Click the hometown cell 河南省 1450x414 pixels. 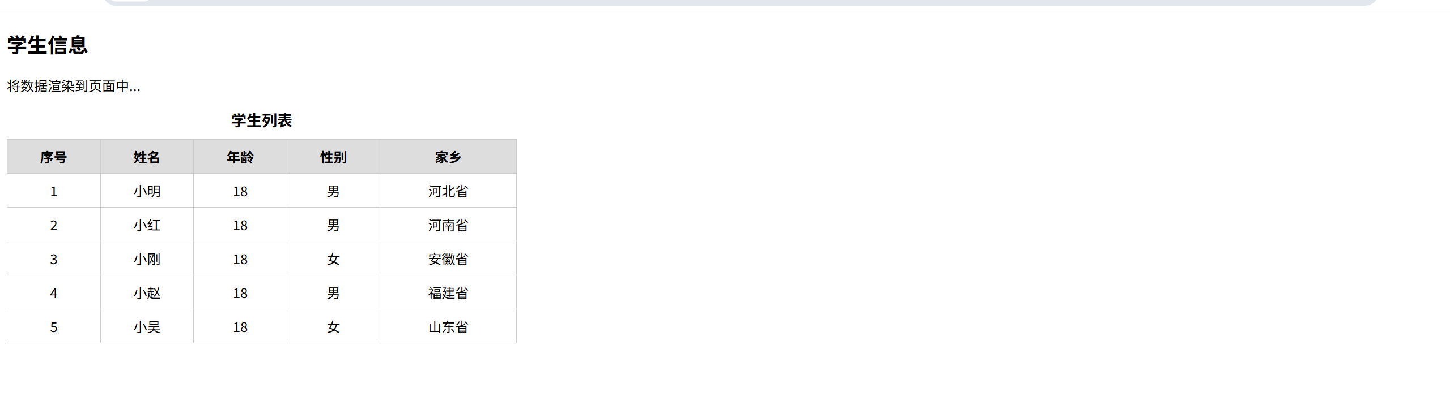coord(448,225)
